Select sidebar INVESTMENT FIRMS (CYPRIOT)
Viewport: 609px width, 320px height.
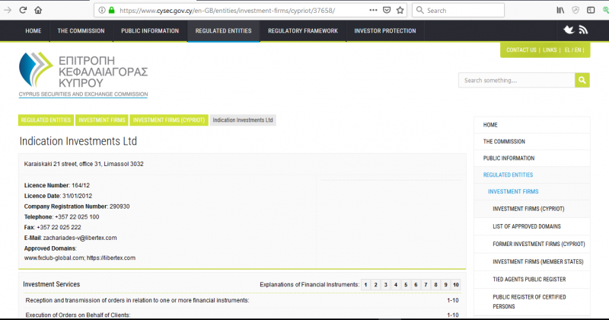coord(531,209)
